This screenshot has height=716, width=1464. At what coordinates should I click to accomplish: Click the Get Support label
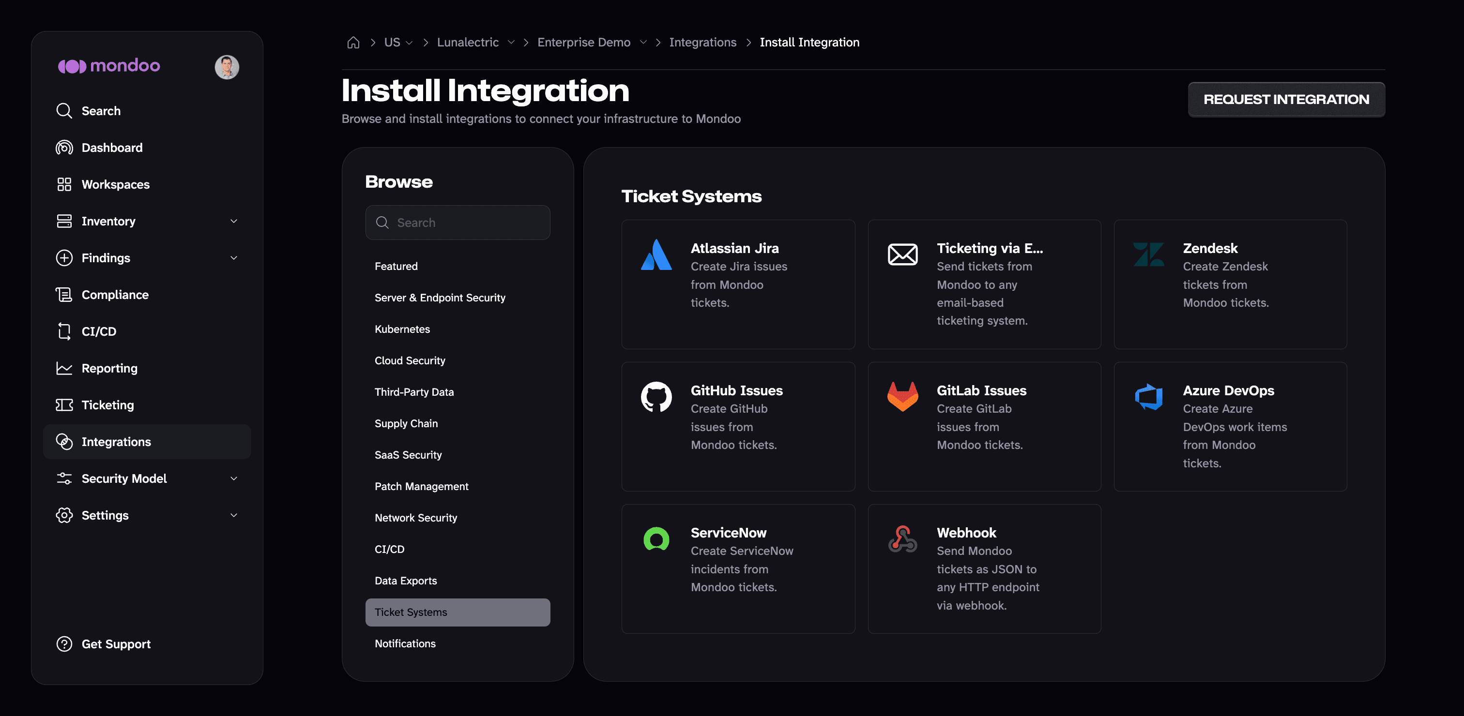[x=116, y=644]
